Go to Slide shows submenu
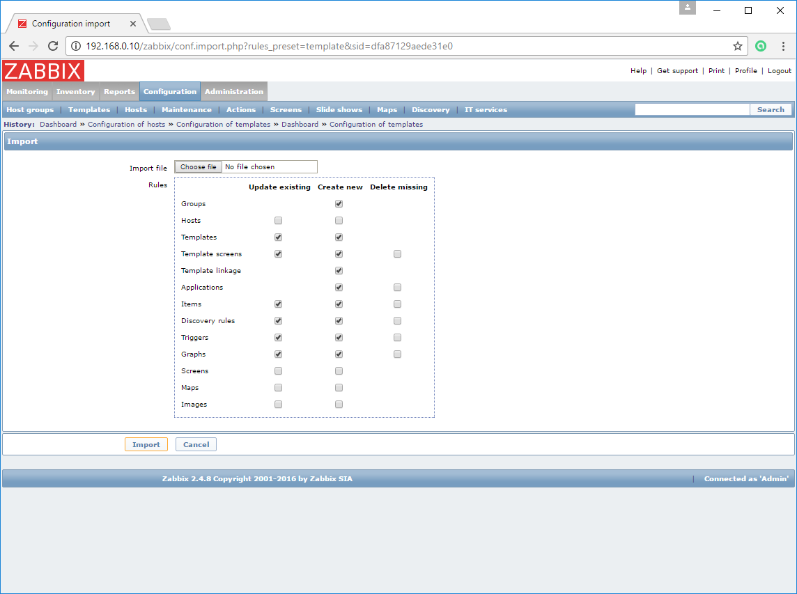This screenshot has width=797, height=594. coord(339,110)
